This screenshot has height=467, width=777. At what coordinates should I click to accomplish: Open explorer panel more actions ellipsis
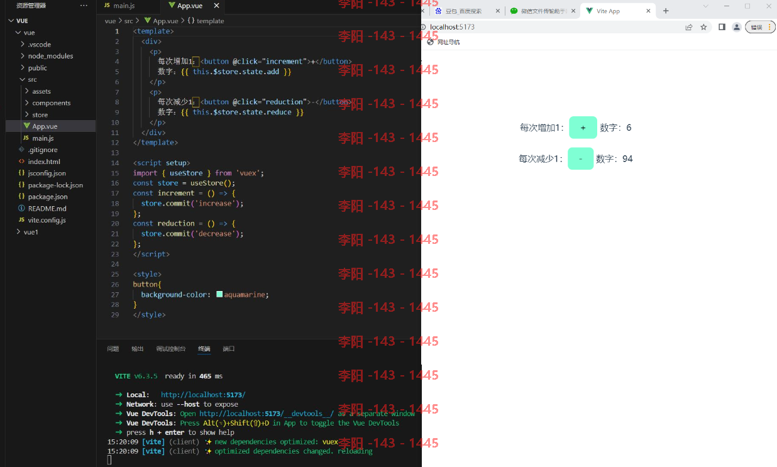pos(84,5)
